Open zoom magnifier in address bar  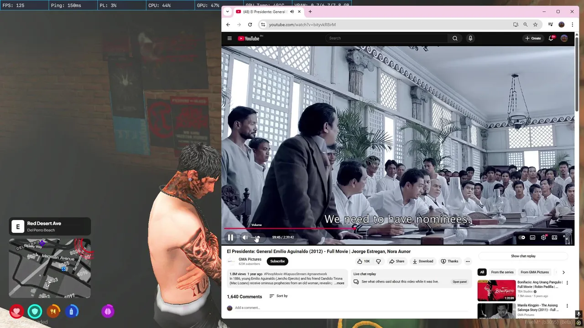coord(526,25)
